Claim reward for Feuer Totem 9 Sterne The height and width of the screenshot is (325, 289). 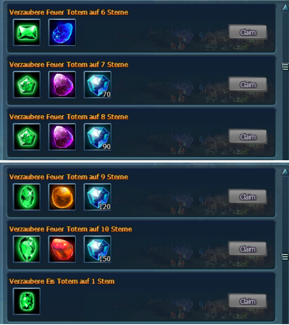click(x=248, y=197)
